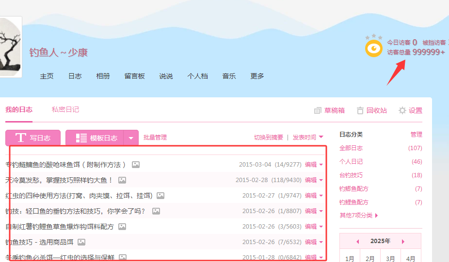Open 回收站 recycle bin
The height and width of the screenshot is (262, 449).
point(372,110)
